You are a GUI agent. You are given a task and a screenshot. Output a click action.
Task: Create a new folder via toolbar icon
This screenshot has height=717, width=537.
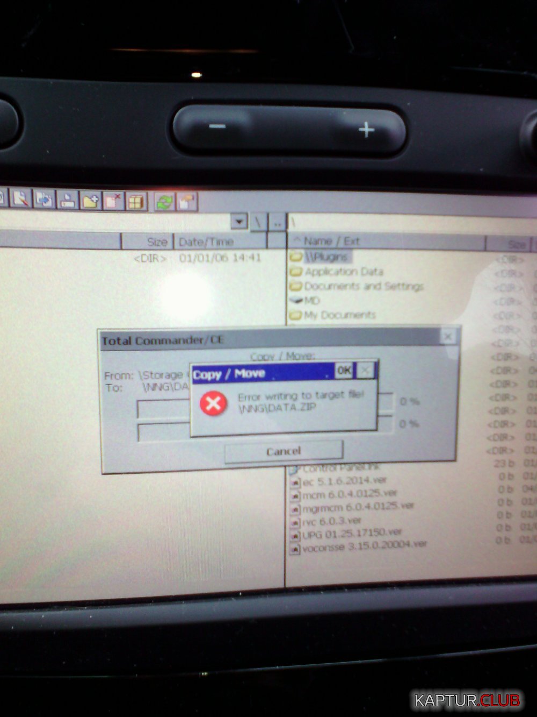pyautogui.click(x=90, y=201)
